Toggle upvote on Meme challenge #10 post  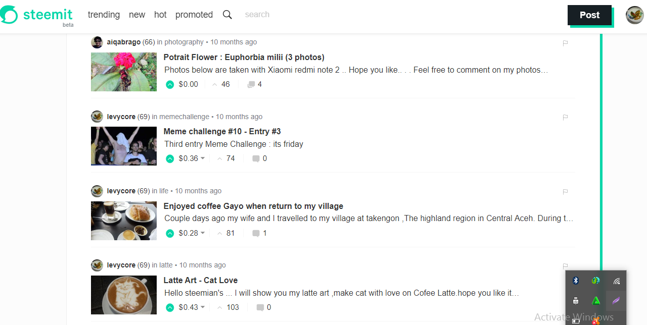click(x=170, y=158)
